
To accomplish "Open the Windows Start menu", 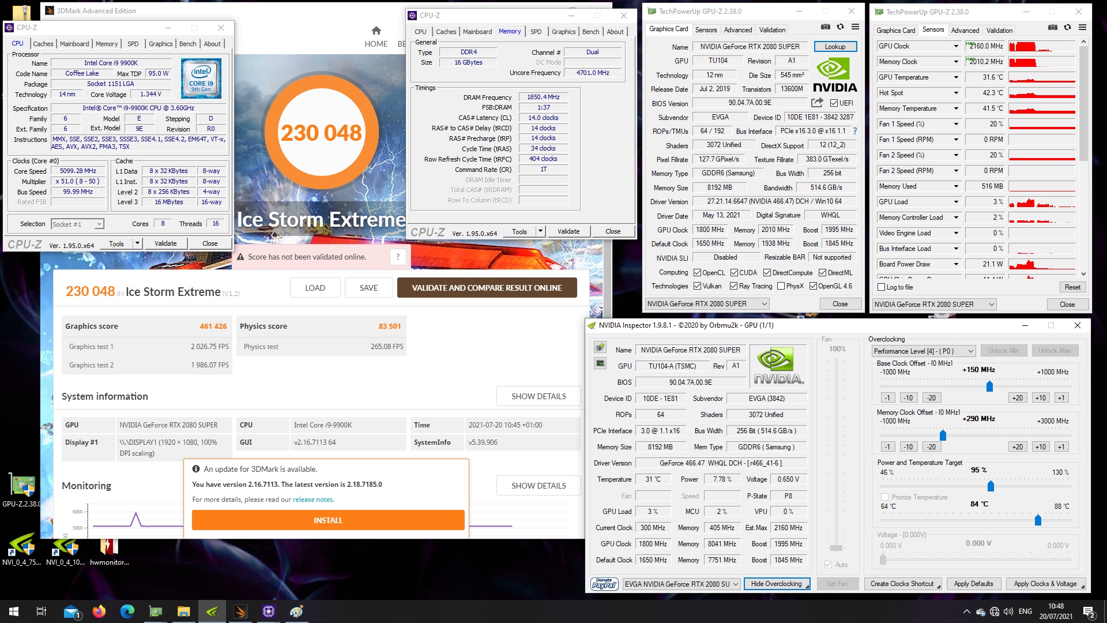I will click(x=14, y=611).
